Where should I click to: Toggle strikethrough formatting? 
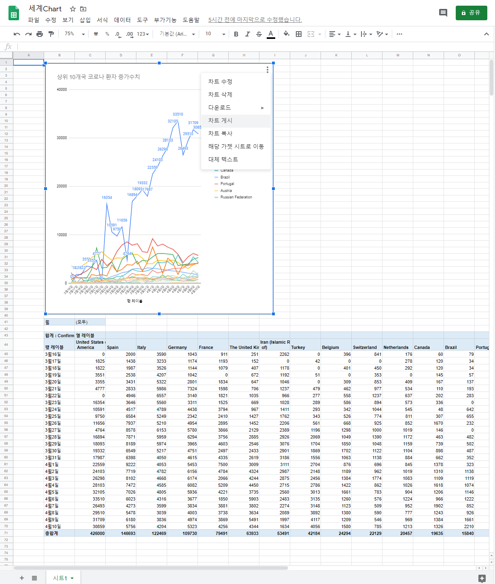pyautogui.click(x=259, y=34)
